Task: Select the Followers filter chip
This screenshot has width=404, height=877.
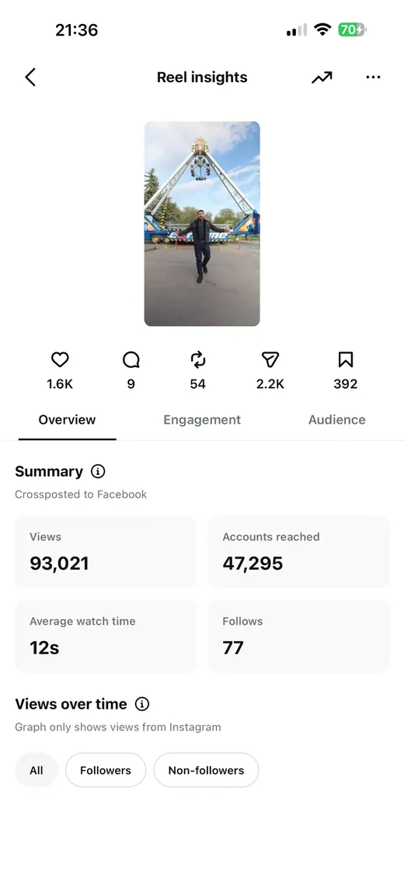Action: 105,770
